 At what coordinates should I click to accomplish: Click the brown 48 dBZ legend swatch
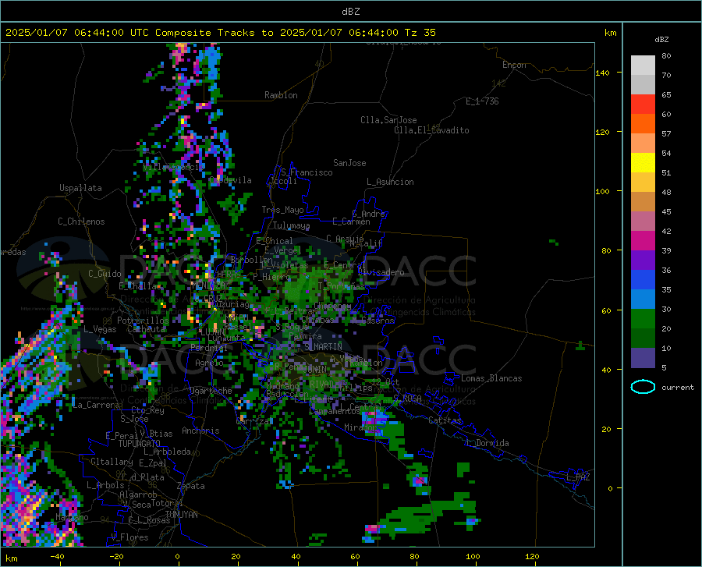pos(643,202)
